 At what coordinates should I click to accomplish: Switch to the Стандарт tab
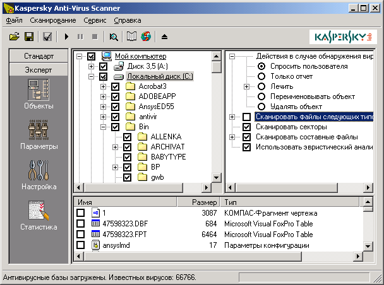click(39, 56)
